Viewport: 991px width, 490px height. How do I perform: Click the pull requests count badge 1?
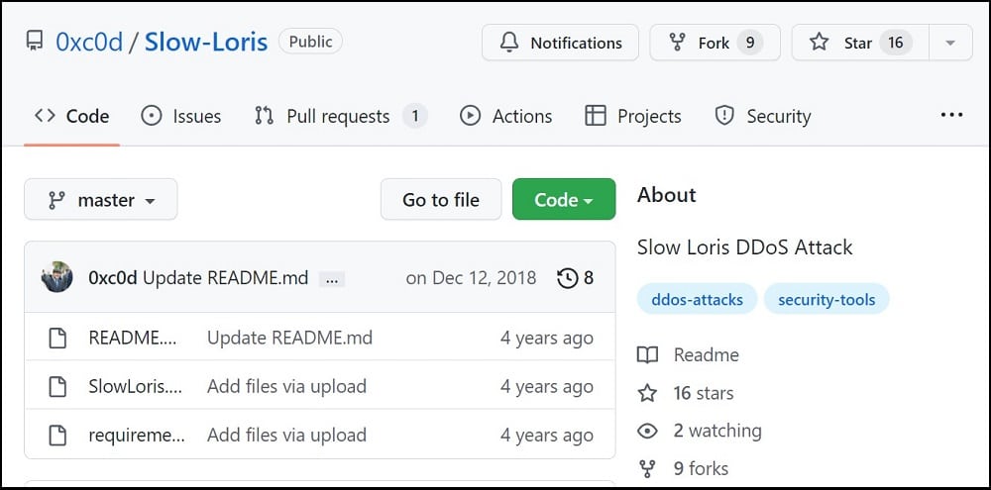pyautogui.click(x=415, y=116)
